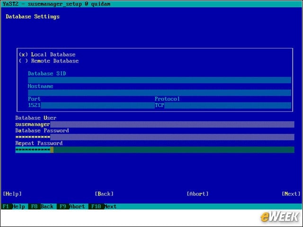
Task: Go back with the [Back] button
Action: 104,194
